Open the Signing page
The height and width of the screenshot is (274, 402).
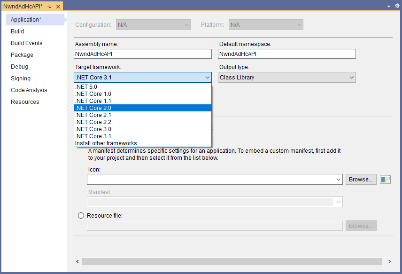[x=21, y=78]
